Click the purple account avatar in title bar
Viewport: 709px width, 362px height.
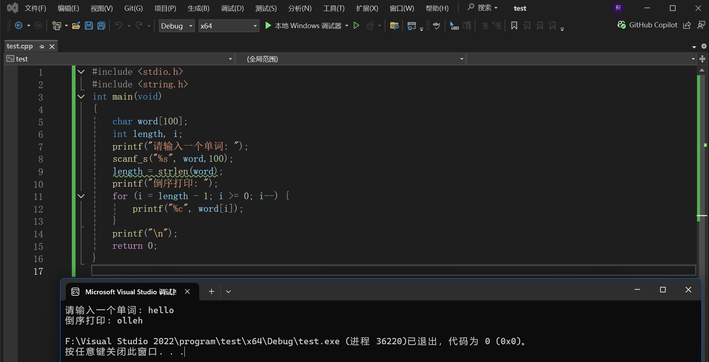(618, 8)
